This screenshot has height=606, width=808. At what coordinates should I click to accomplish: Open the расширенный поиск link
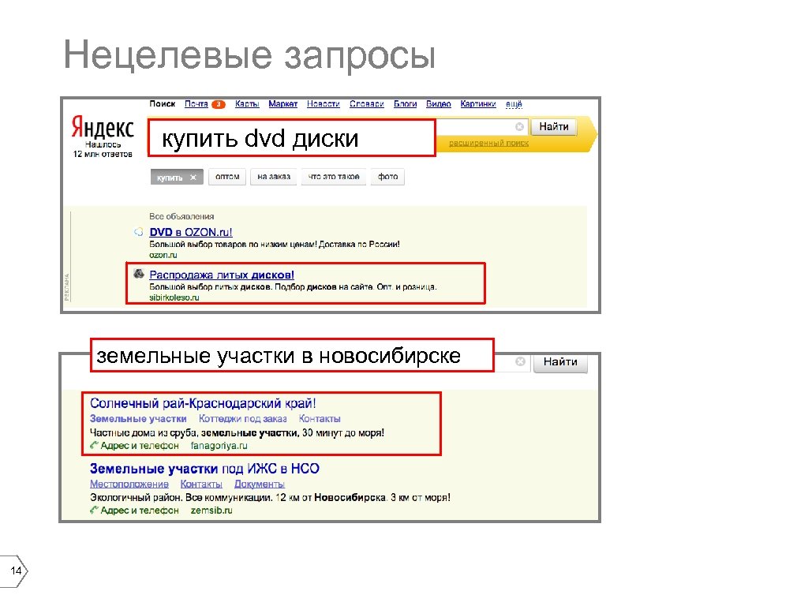click(488, 143)
